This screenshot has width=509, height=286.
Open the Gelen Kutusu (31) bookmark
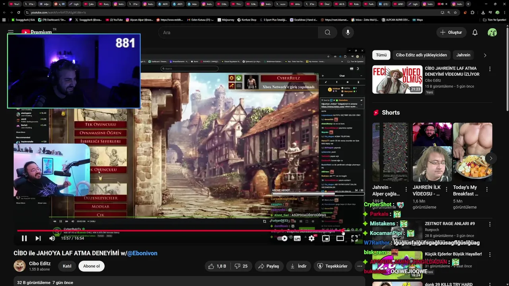pos(200,20)
